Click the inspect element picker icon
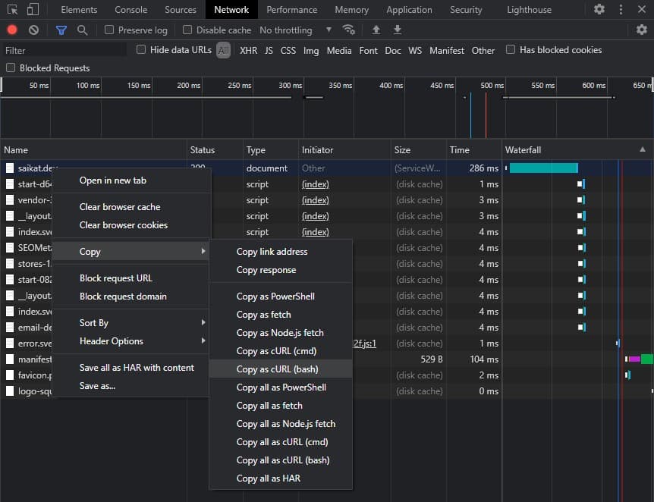The height and width of the screenshot is (502, 654). (x=11, y=10)
